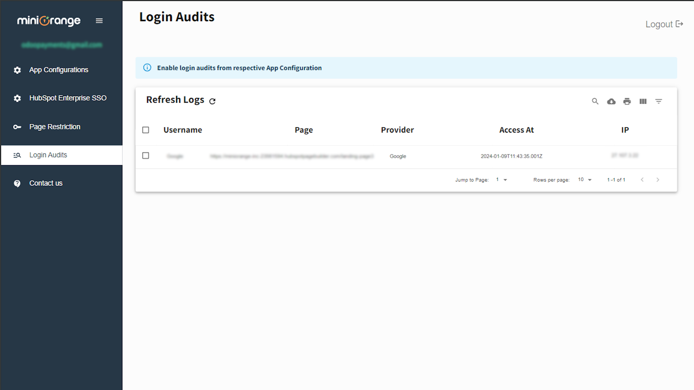Click the miniOrange logo in the sidebar
The width and height of the screenshot is (694, 390).
pos(48,20)
